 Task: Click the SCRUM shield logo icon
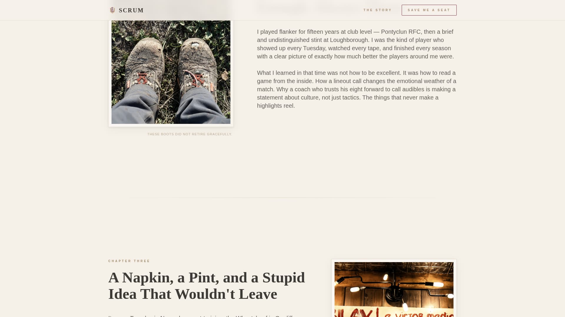click(112, 10)
